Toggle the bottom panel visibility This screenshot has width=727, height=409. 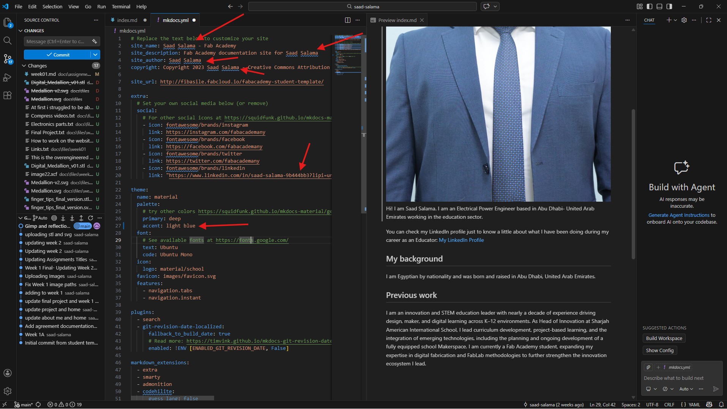pyautogui.click(x=659, y=6)
